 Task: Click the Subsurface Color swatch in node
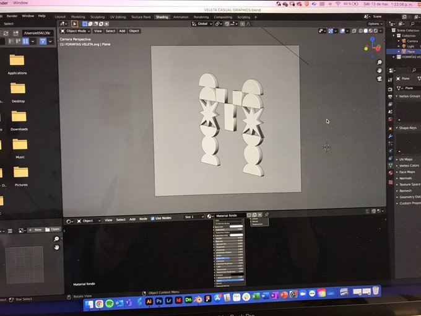click(236, 235)
